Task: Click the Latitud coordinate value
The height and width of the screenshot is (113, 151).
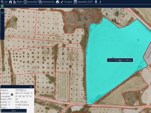Action: pyautogui.click(x=24, y=93)
